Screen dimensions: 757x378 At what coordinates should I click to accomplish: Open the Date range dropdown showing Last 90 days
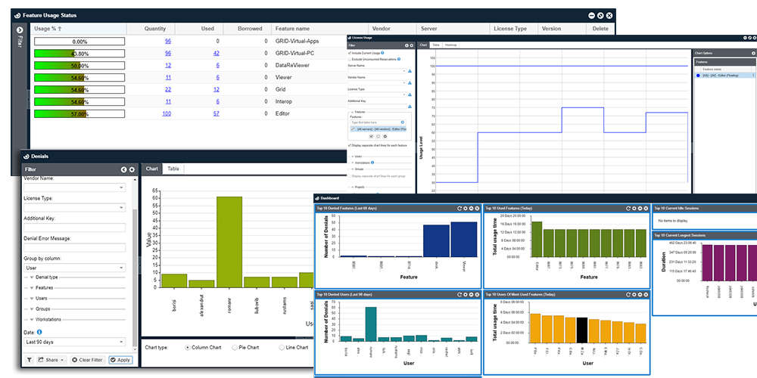(x=76, y=342)
